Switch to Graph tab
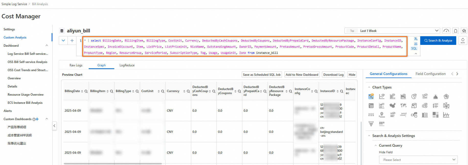 pyautogui.click(x=101, y=65)
